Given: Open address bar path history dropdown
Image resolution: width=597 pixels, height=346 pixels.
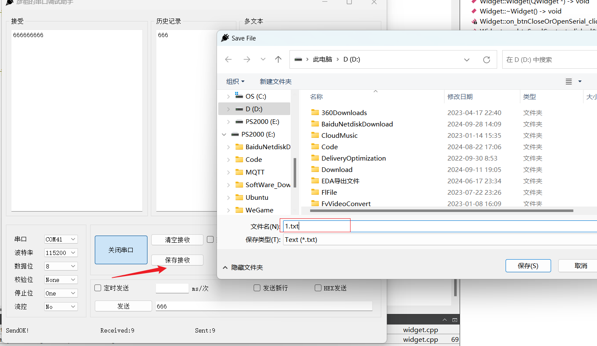Looking at the screenshot, I should [467, 60].
